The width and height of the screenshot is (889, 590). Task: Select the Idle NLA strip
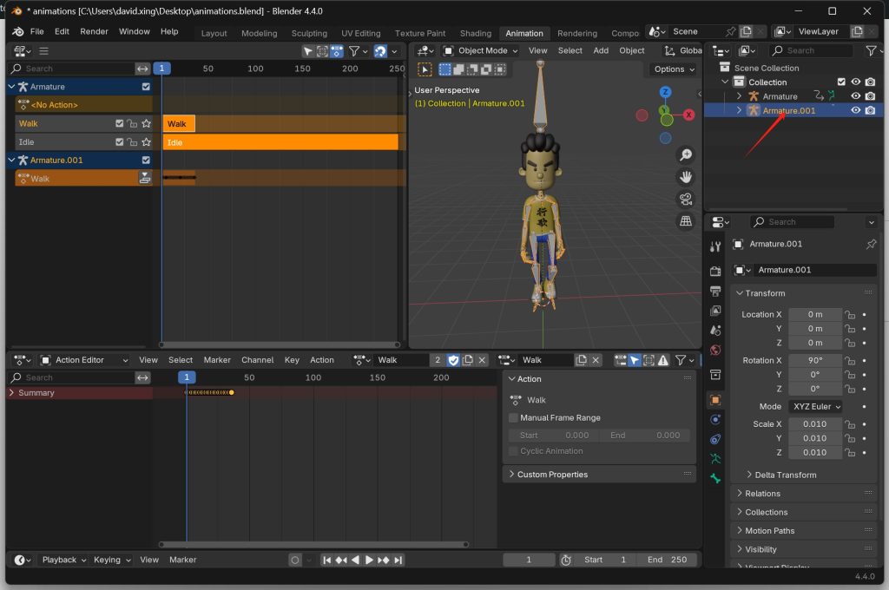pyautogui.click(x=280, y=141)
